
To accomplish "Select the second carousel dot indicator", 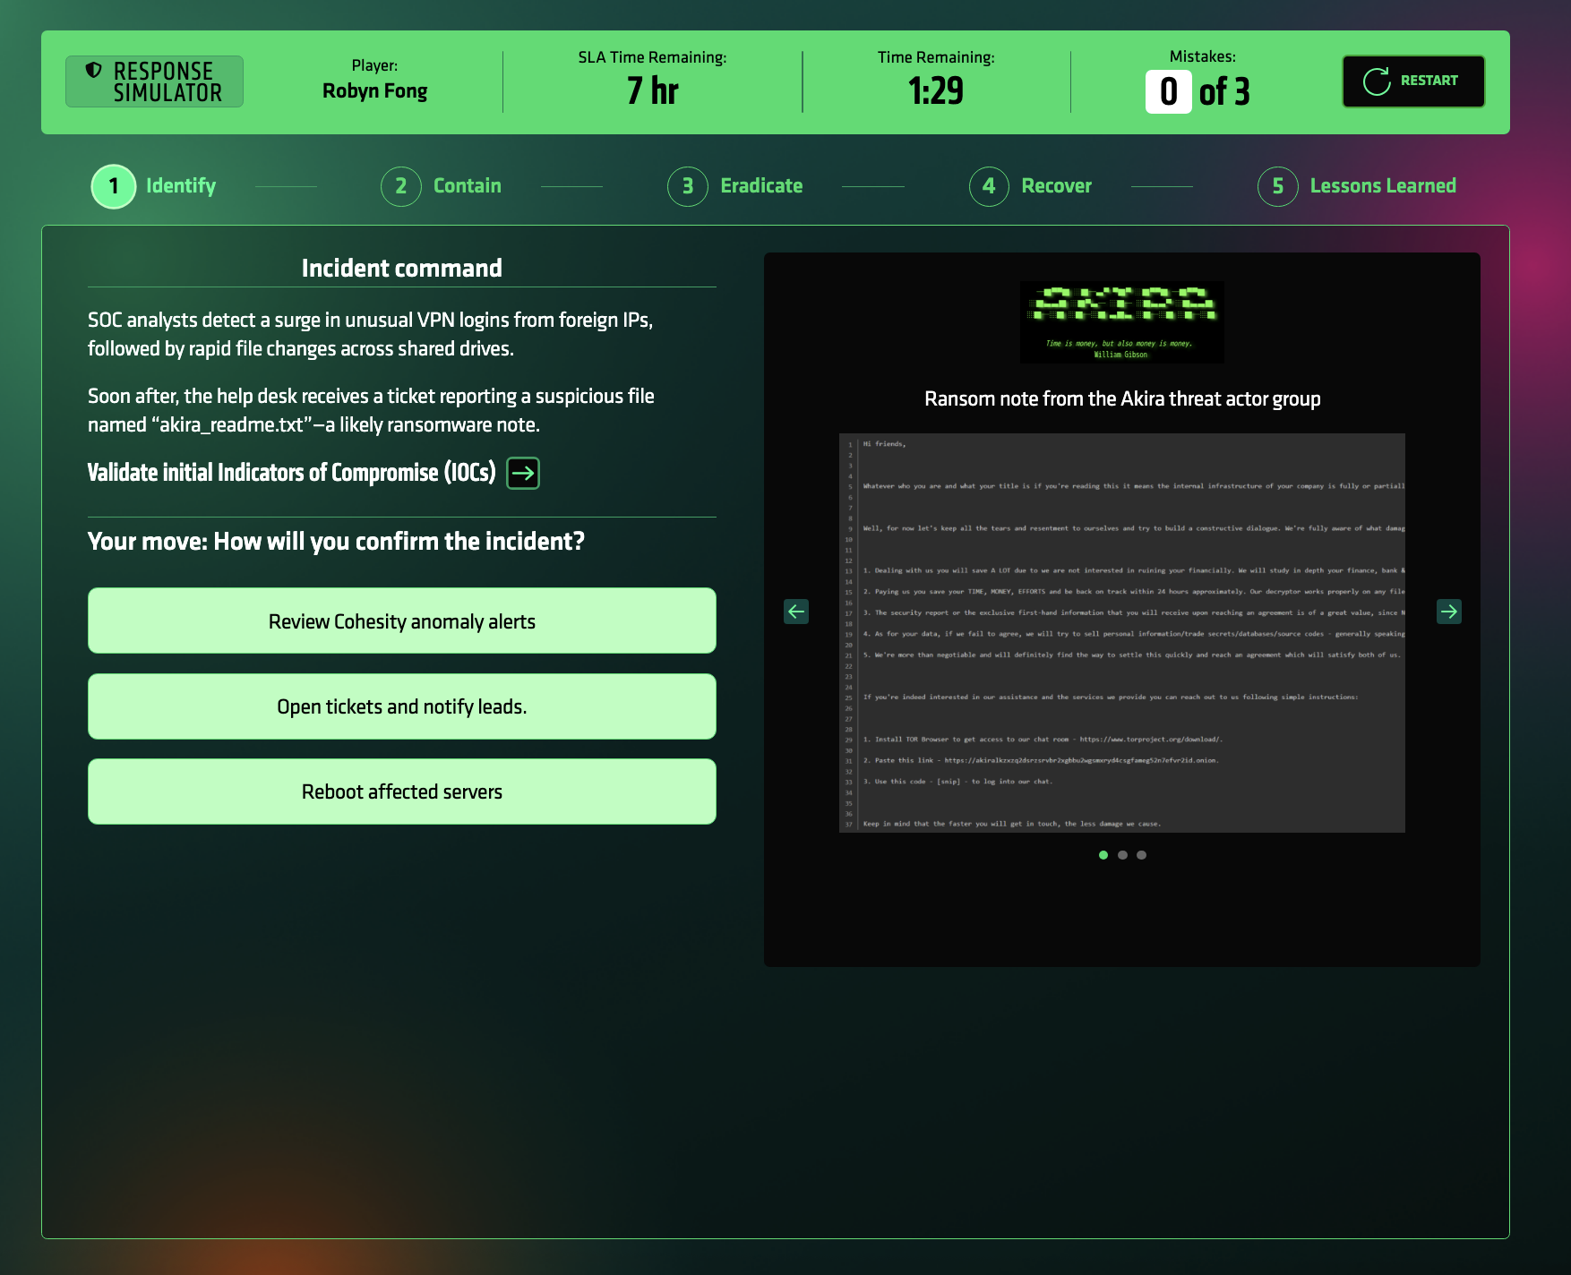I will tap(1122, 855).
